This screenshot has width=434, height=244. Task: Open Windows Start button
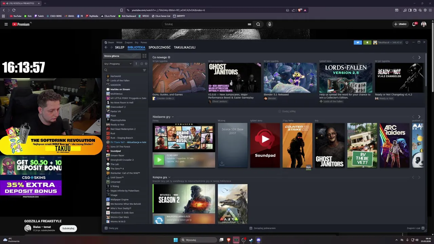point(176,240)
